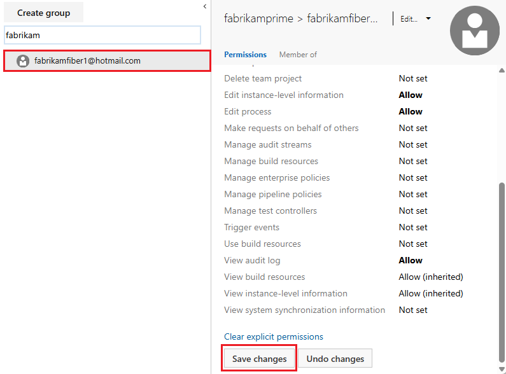The width and height of the screenshot is (506, 374).
Task: Click the large profile avatar image
Action: 474,31
